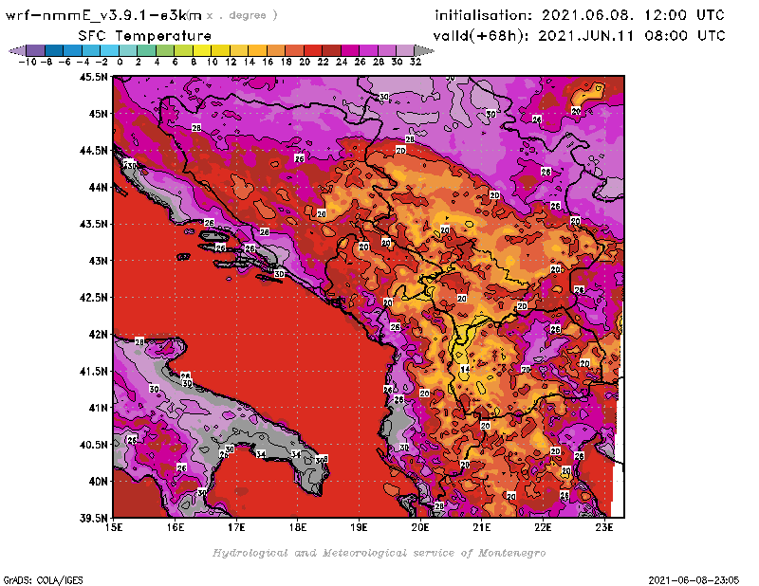Select the '19E' longitude axis label
759x586 pixels.
click(360, 527)
